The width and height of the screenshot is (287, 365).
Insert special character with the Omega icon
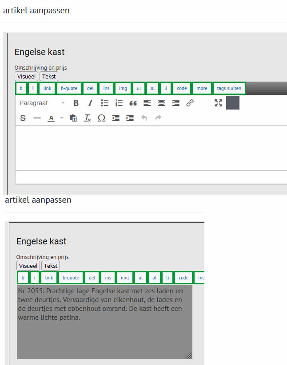(101, 118)
